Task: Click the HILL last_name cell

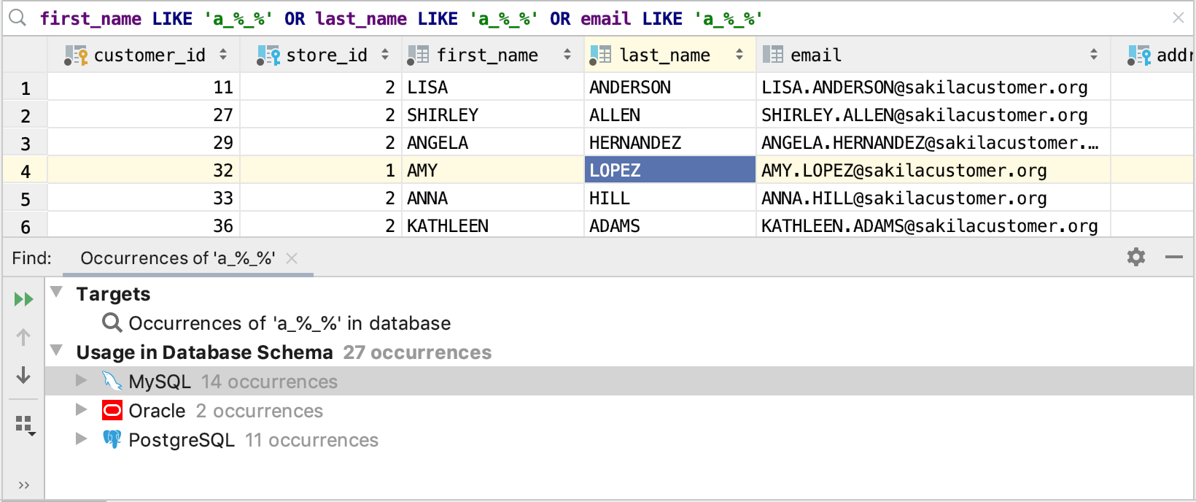Action: [x=670, y=198]
